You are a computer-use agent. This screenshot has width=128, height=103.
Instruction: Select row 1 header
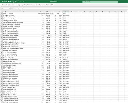pos(1,13)
